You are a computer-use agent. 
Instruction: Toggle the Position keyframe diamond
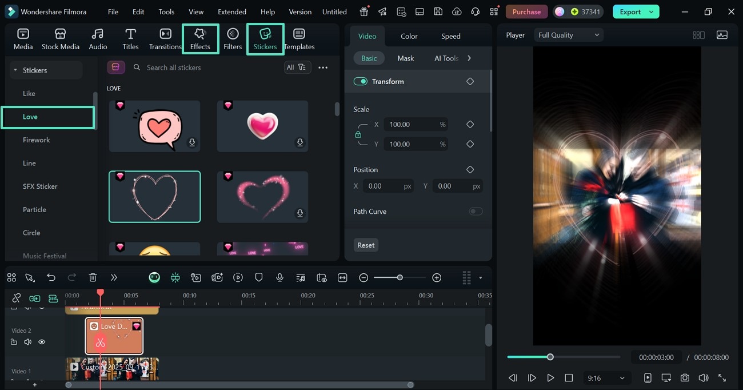(470, 170)
